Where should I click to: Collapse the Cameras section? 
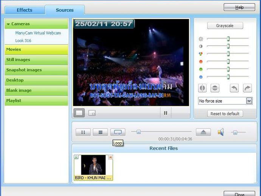36,24
